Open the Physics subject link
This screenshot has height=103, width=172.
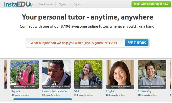pyautogui.click(x=15, y=91)
